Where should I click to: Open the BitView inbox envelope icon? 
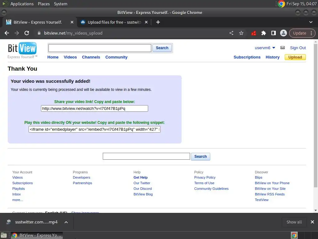coord(283,48)
